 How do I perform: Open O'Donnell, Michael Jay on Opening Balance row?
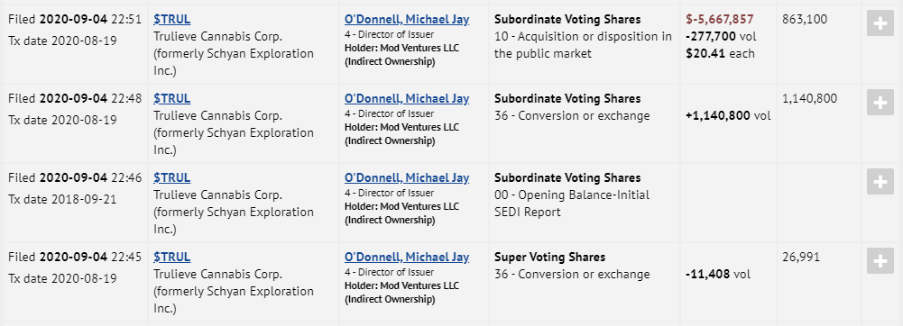[407, 177]
